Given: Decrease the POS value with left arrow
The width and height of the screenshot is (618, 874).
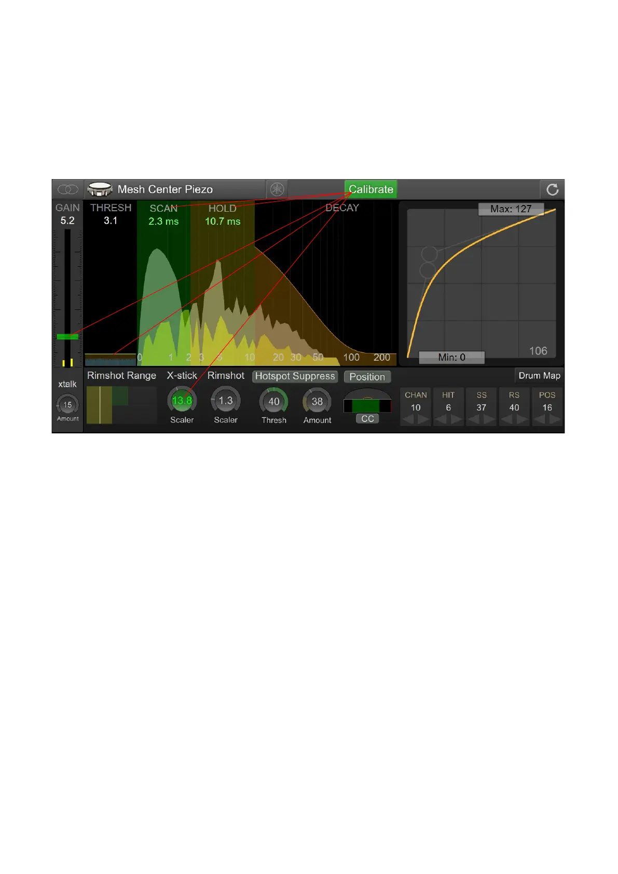Looking at the screenshot, I should click(x=540, y=419).
